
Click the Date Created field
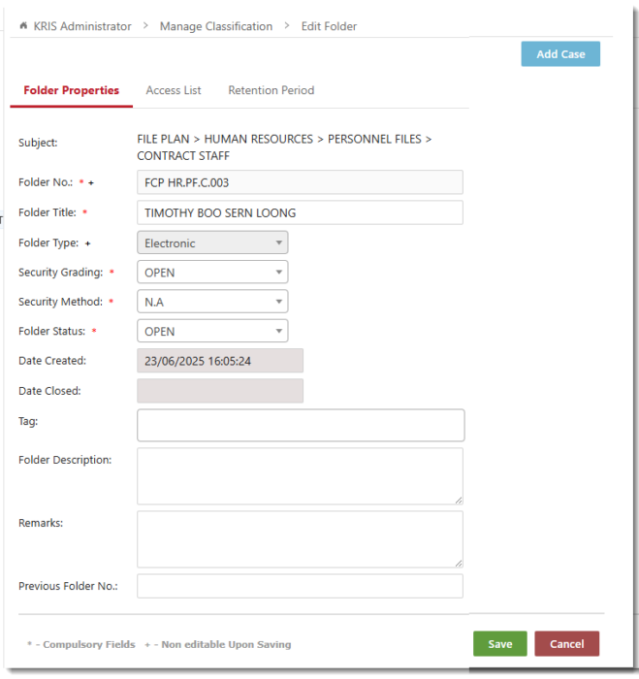(220, 361)
